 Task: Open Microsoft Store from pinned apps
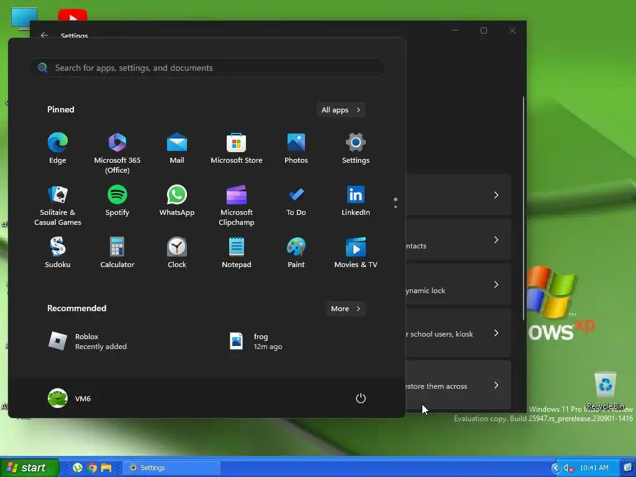[x=237, y=148]
